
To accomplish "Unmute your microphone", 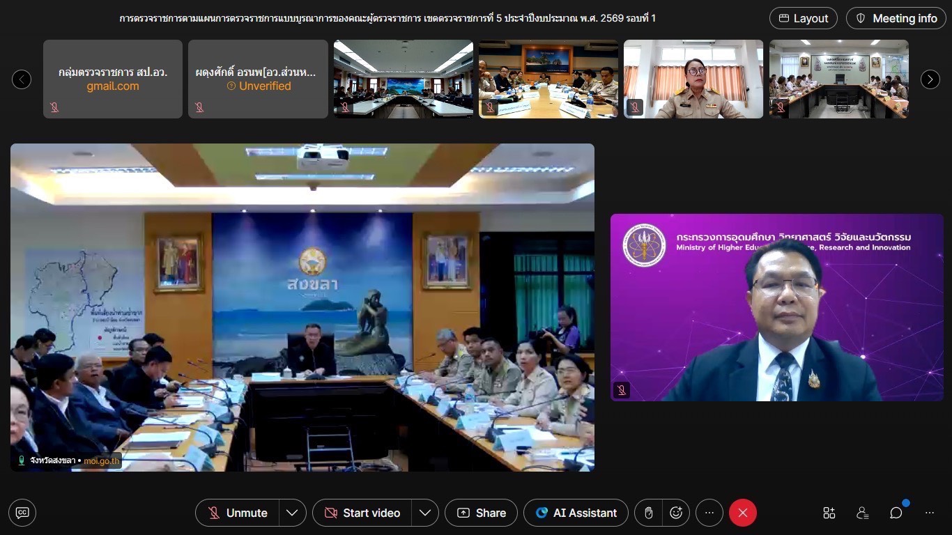I will pos(238,513).
